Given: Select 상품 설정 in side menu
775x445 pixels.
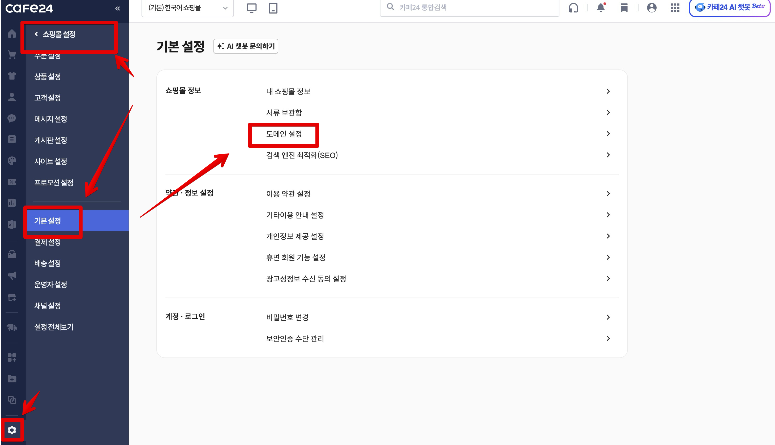Looking at the screenshot, I should coord(48,76).
